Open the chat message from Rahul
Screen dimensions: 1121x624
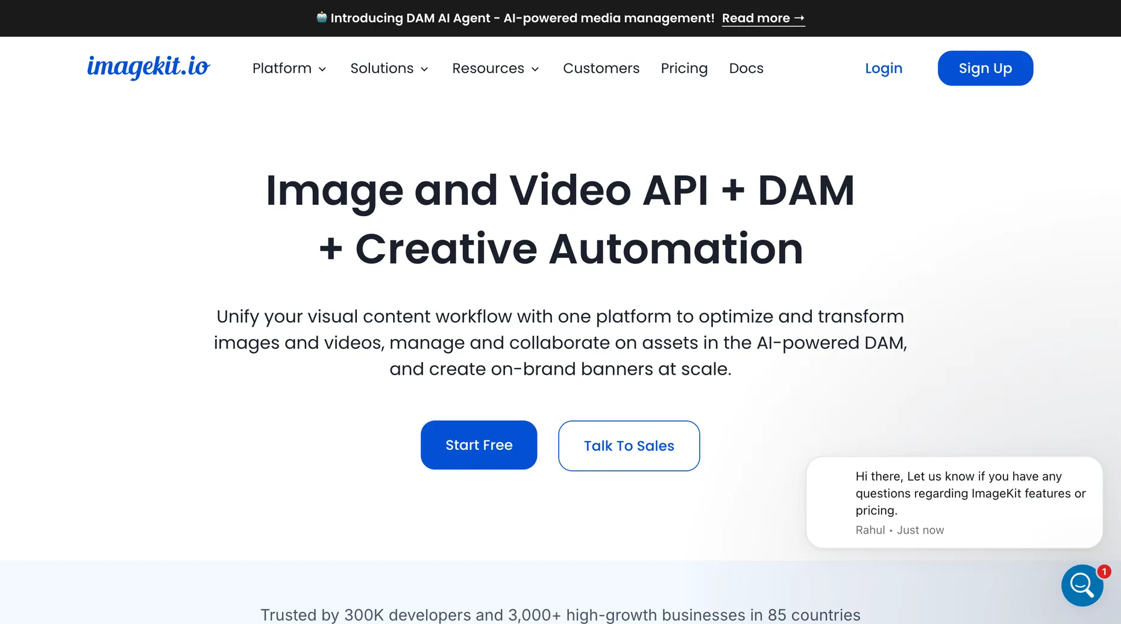pyautogui.click(x=954, y=502)
